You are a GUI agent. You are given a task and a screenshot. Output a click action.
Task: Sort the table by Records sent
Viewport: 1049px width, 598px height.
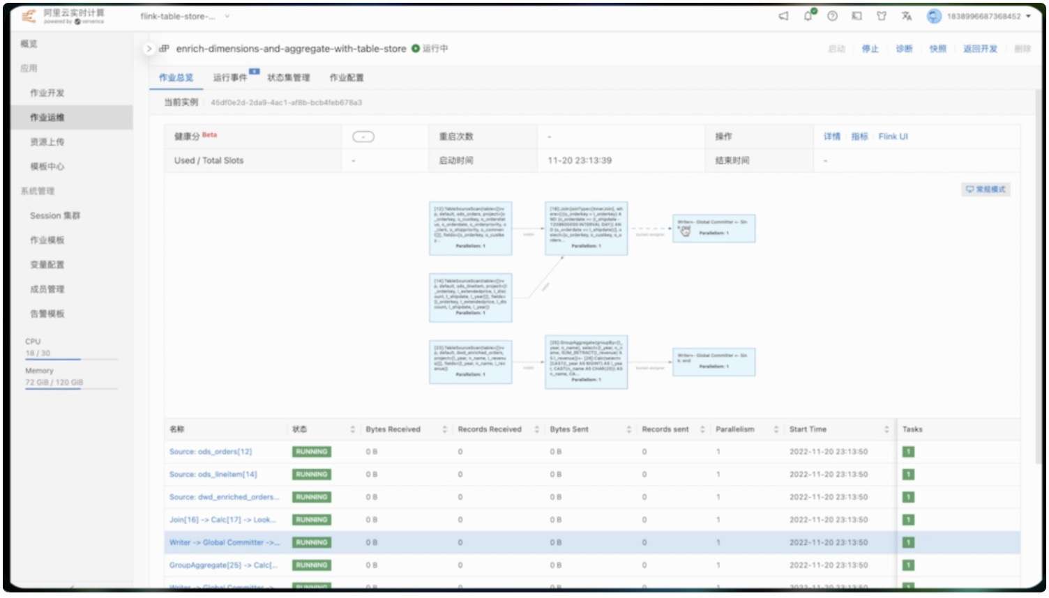pos(702,429)
